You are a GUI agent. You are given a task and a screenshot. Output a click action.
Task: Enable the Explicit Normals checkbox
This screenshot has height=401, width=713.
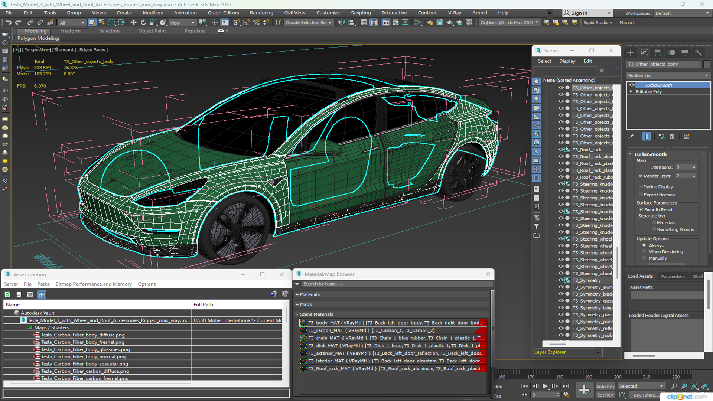(x=641, y=195)
